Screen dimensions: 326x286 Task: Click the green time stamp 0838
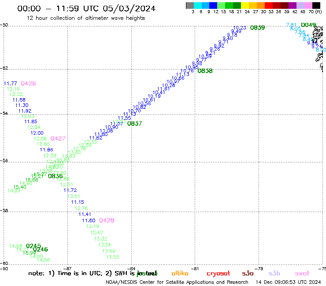205,71
